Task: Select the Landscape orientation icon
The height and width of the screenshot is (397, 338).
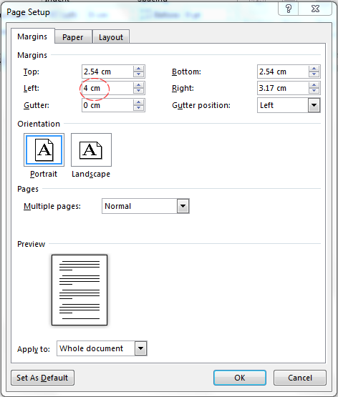Action: pyautogui.click(x=91, y=150)
